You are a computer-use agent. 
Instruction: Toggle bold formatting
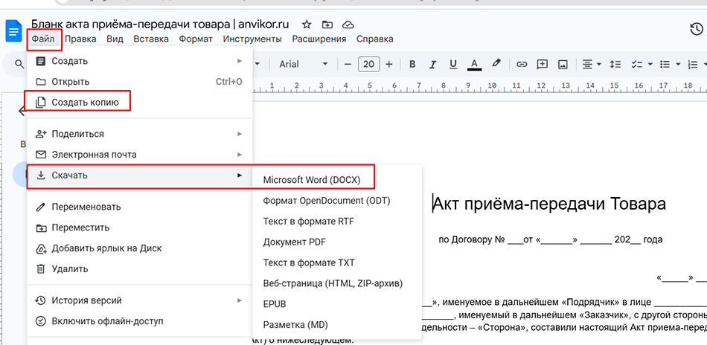coord(412,65)
